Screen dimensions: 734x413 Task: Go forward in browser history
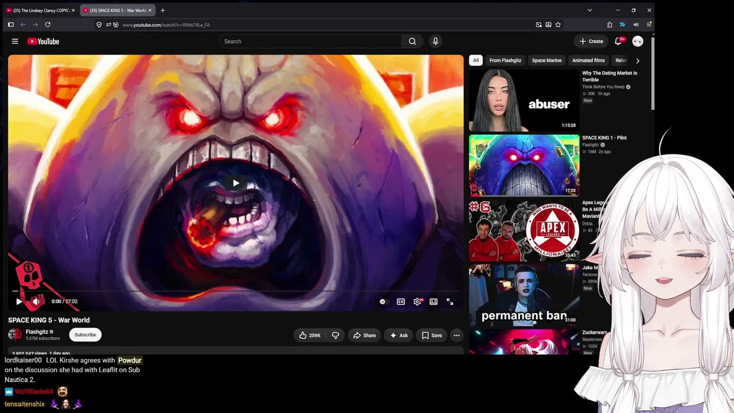36,25
